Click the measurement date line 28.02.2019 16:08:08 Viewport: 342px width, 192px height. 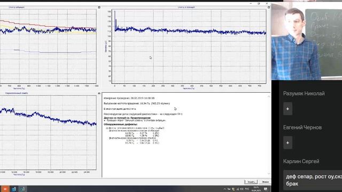tap(129, 98)
